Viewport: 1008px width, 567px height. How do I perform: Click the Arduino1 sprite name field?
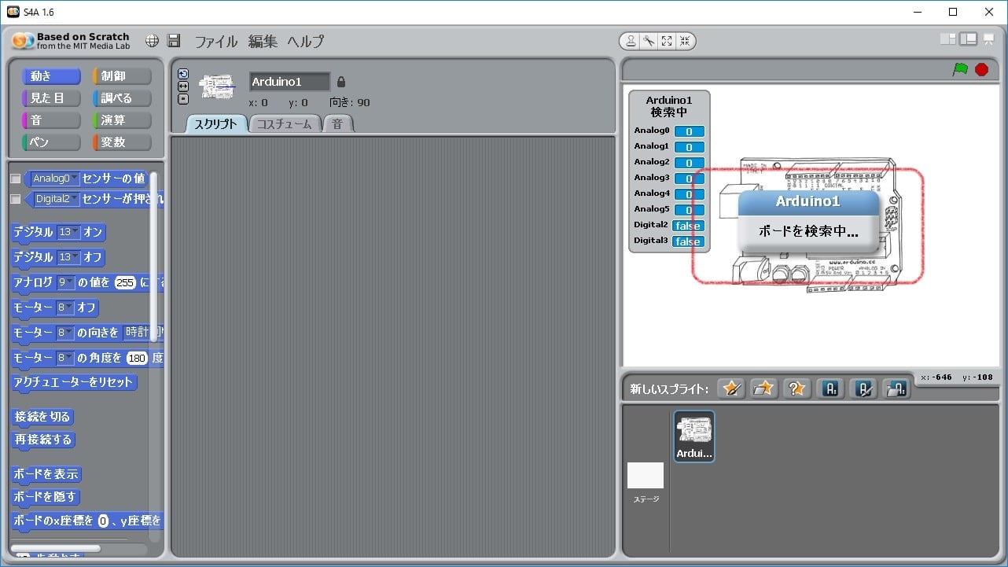point(290,82)
